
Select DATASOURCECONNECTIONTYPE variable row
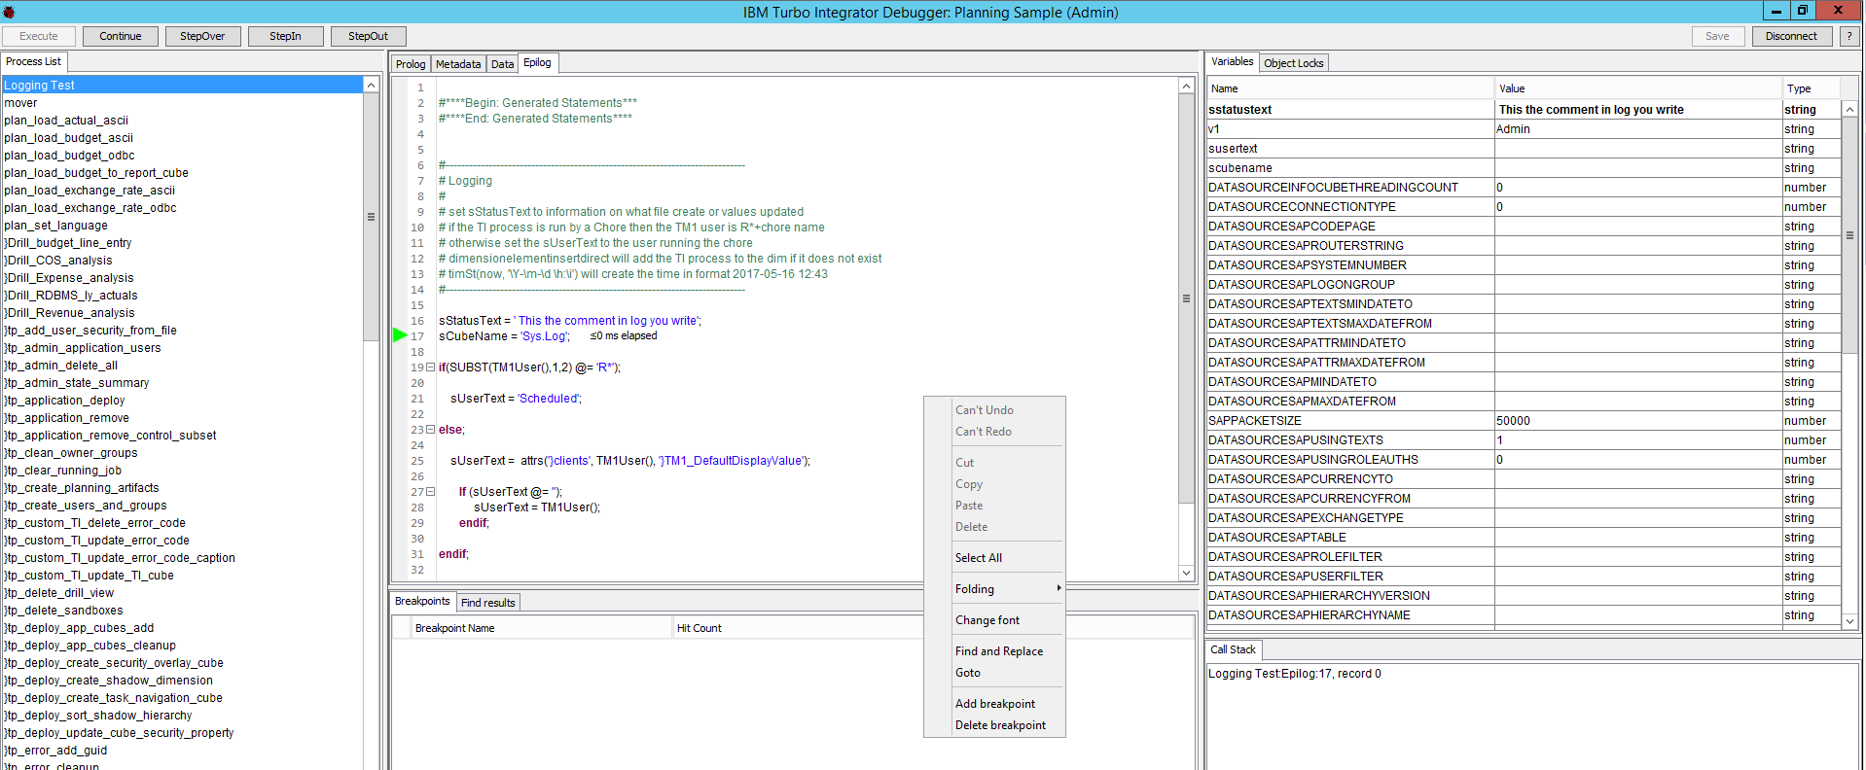click(1524, 207)
